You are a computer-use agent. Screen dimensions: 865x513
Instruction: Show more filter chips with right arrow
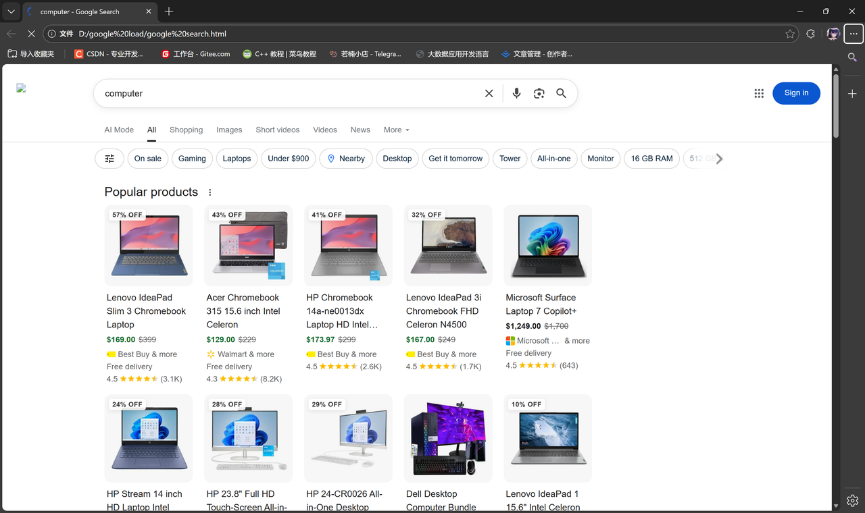[x=719, y=159]
